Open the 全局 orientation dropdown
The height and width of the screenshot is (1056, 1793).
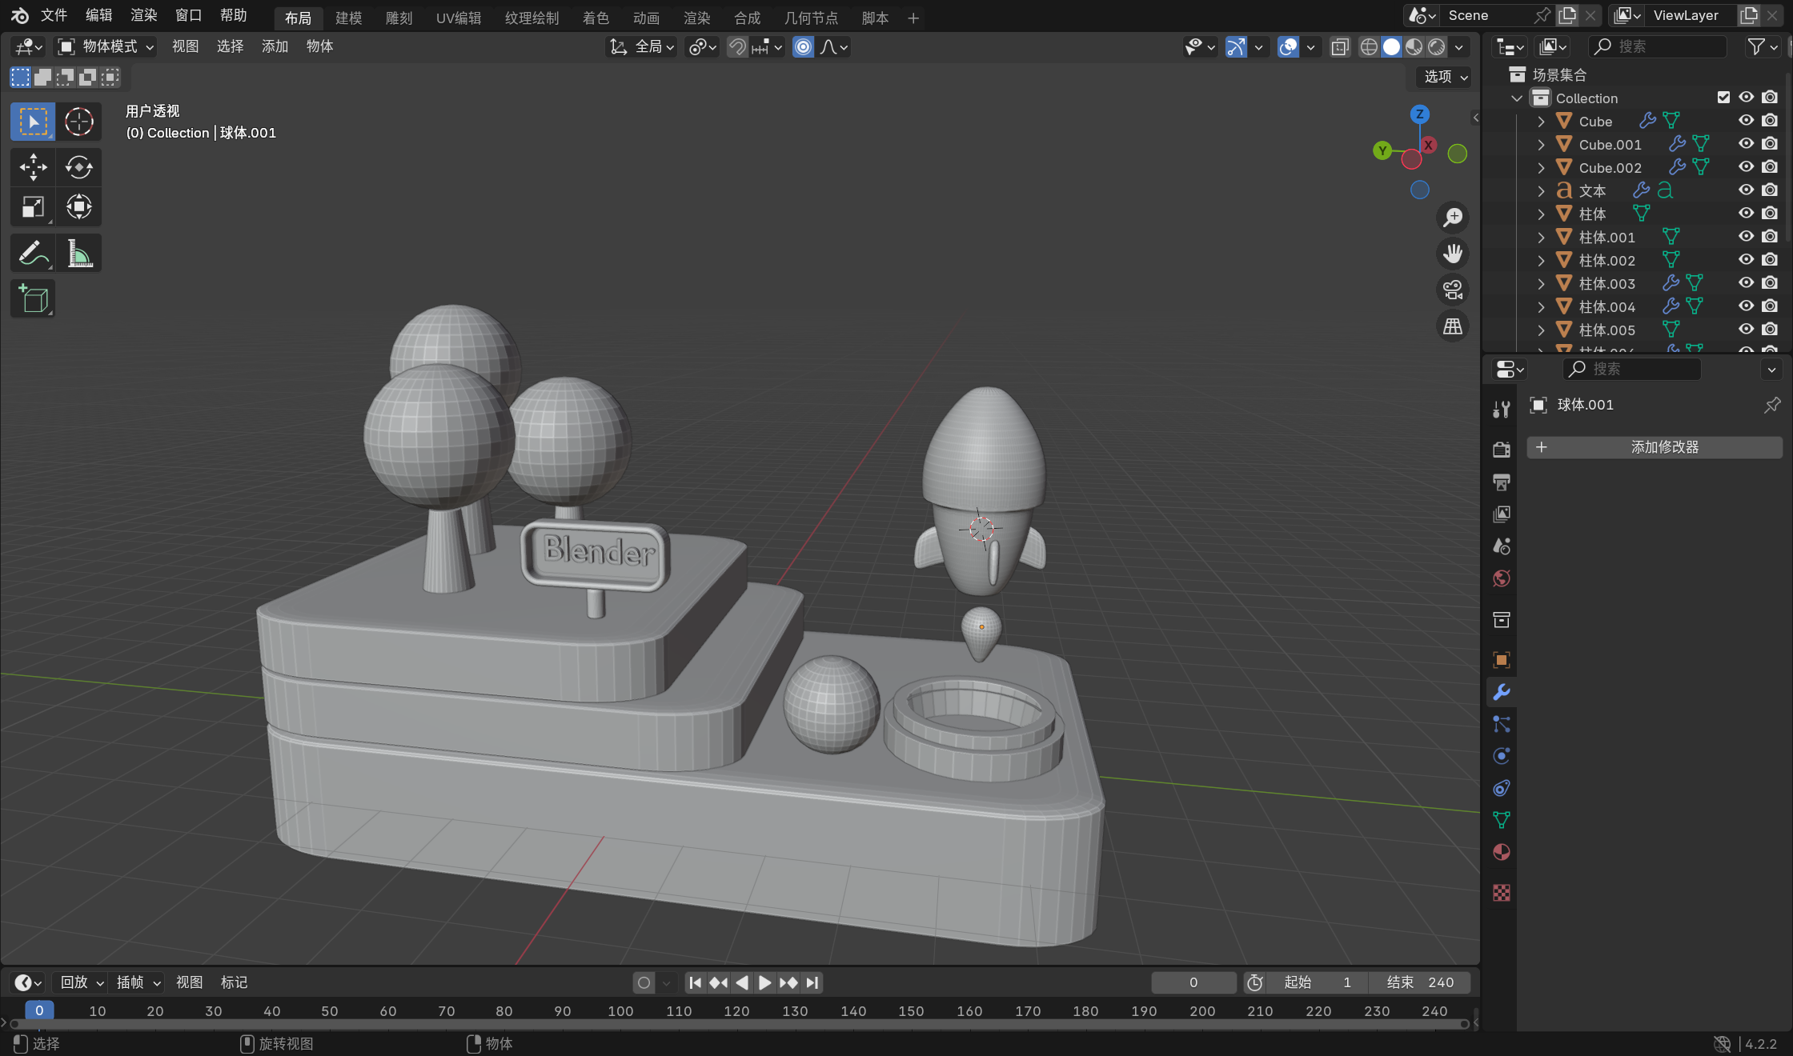643,47
